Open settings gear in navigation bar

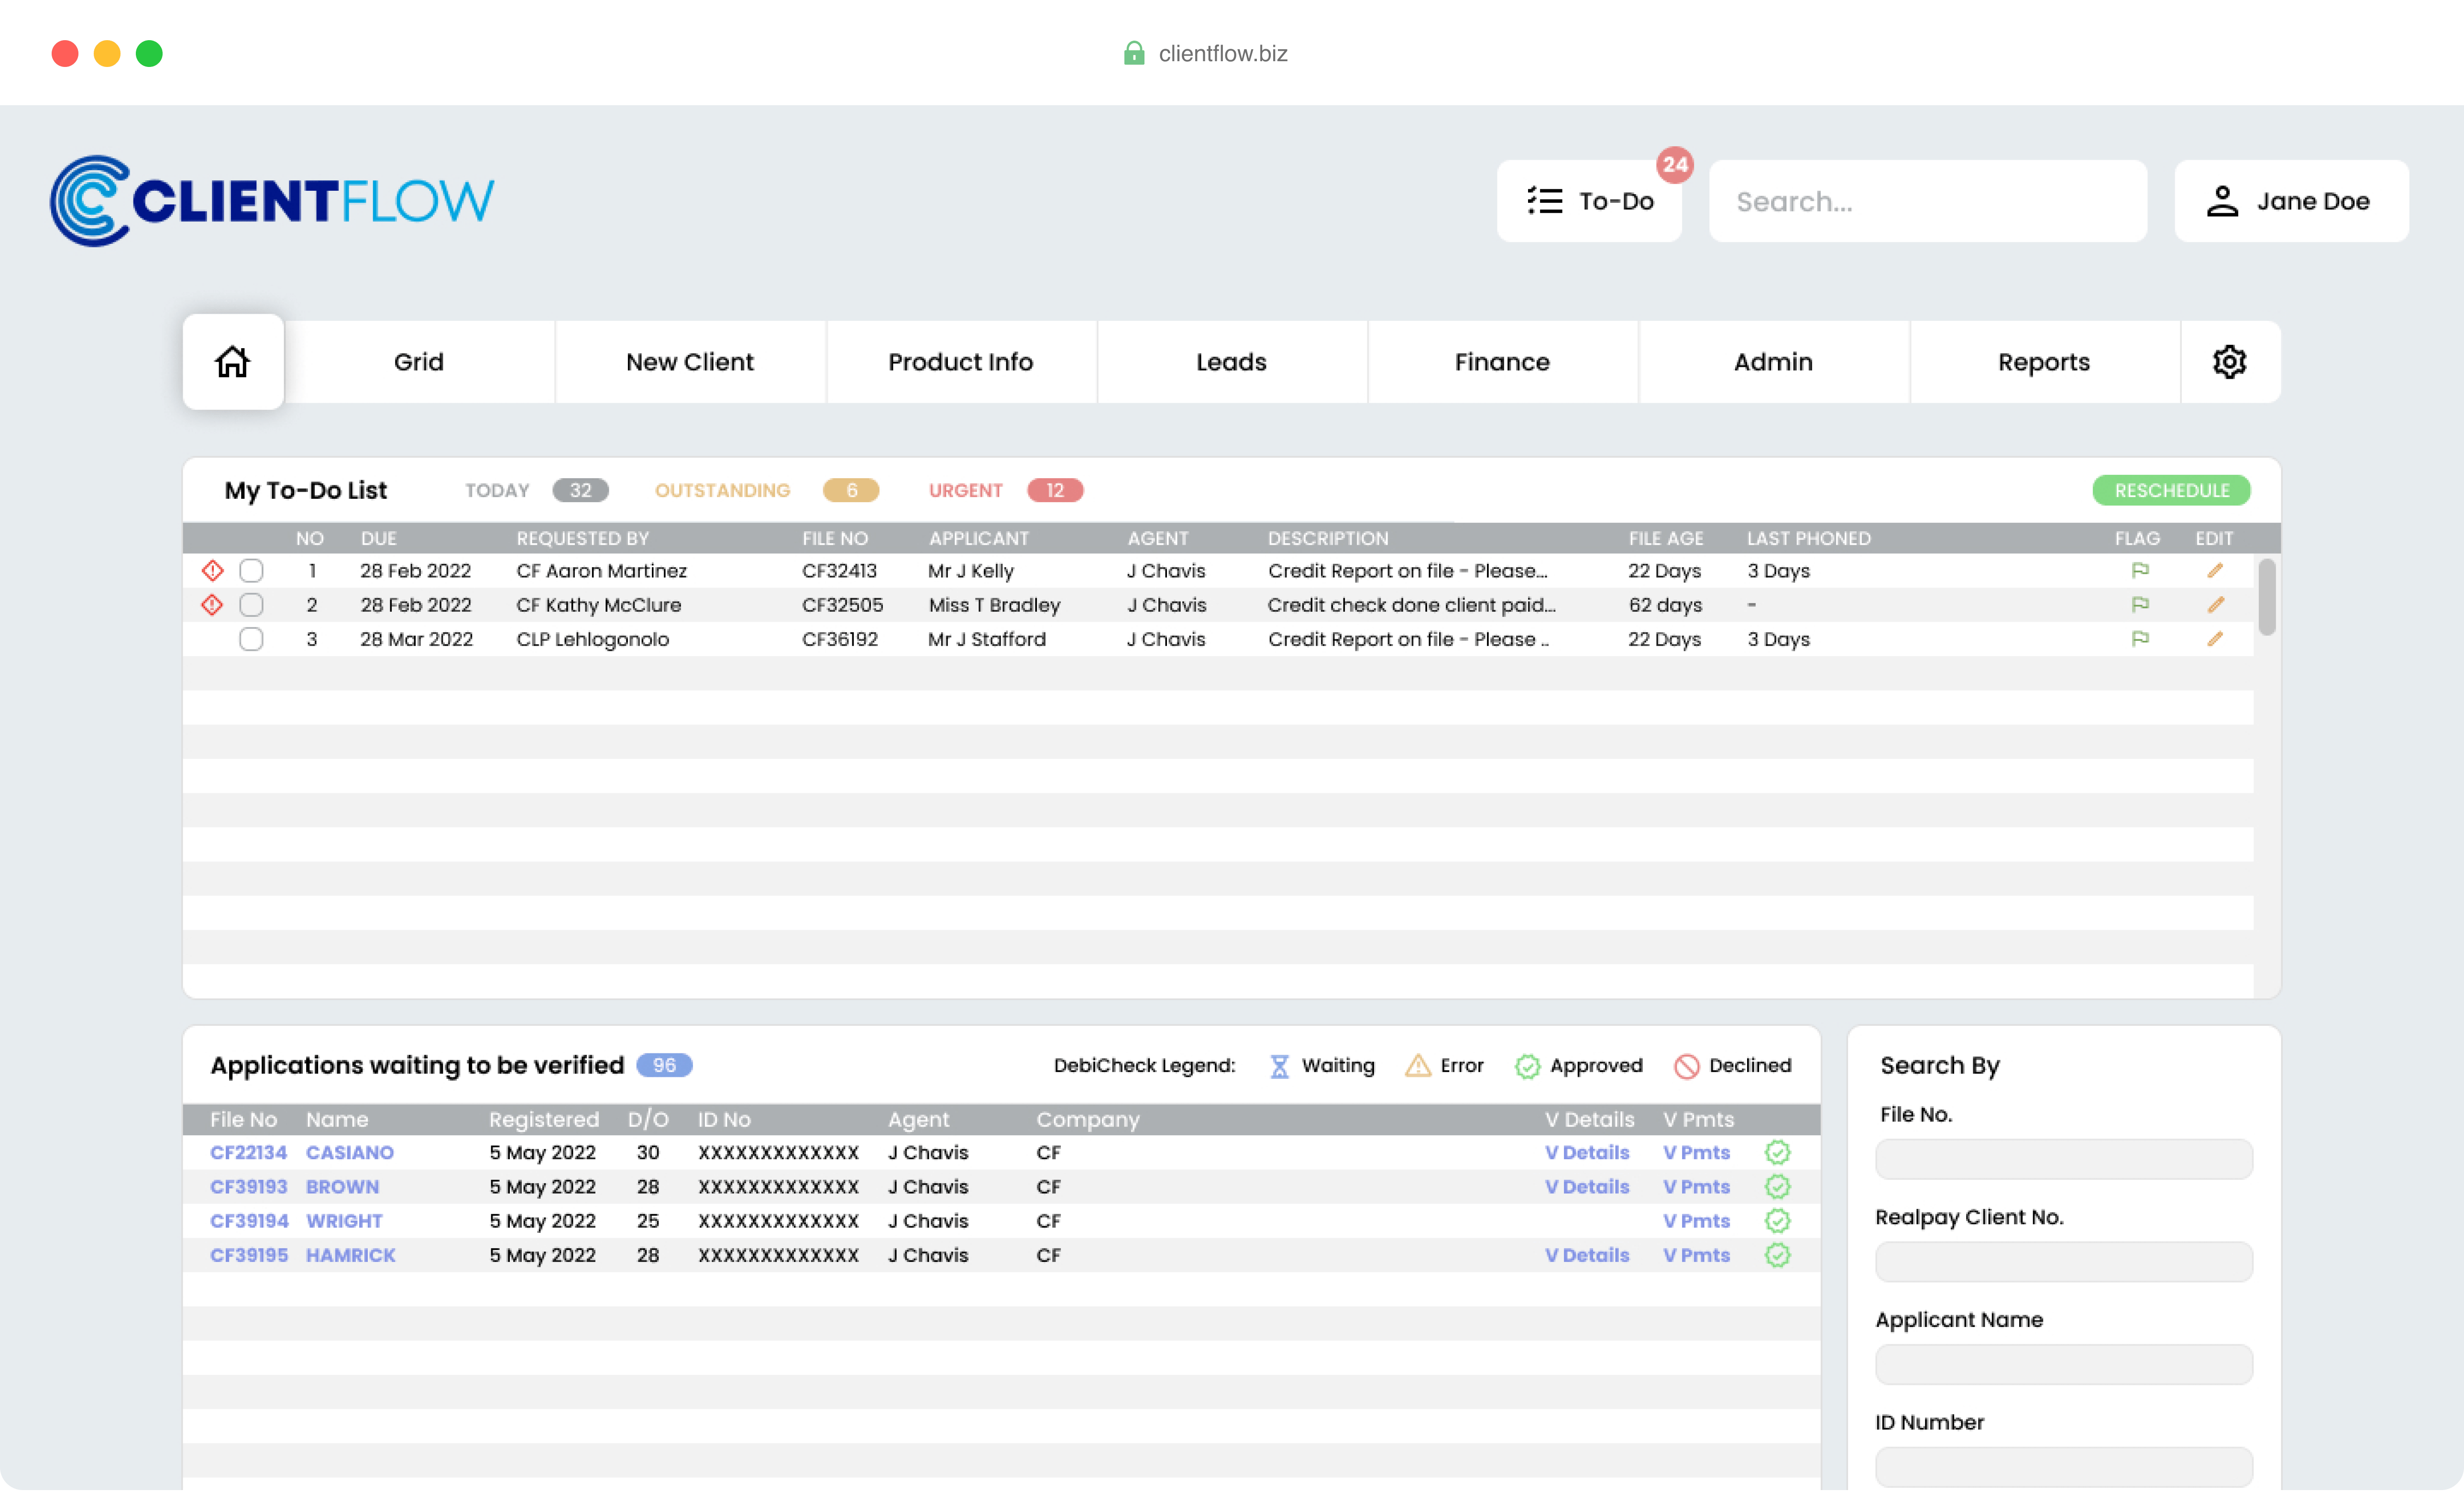2229,361
